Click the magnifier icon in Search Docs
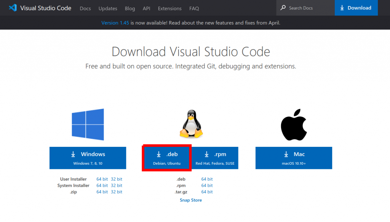 tap(283, 8)
